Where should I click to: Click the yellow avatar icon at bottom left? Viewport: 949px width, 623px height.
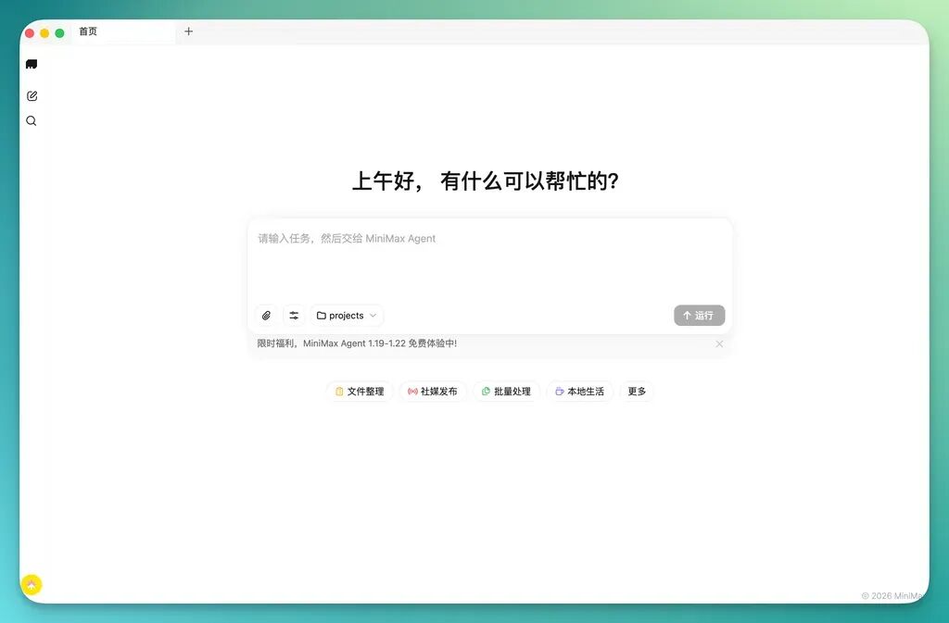coord(32,584)
